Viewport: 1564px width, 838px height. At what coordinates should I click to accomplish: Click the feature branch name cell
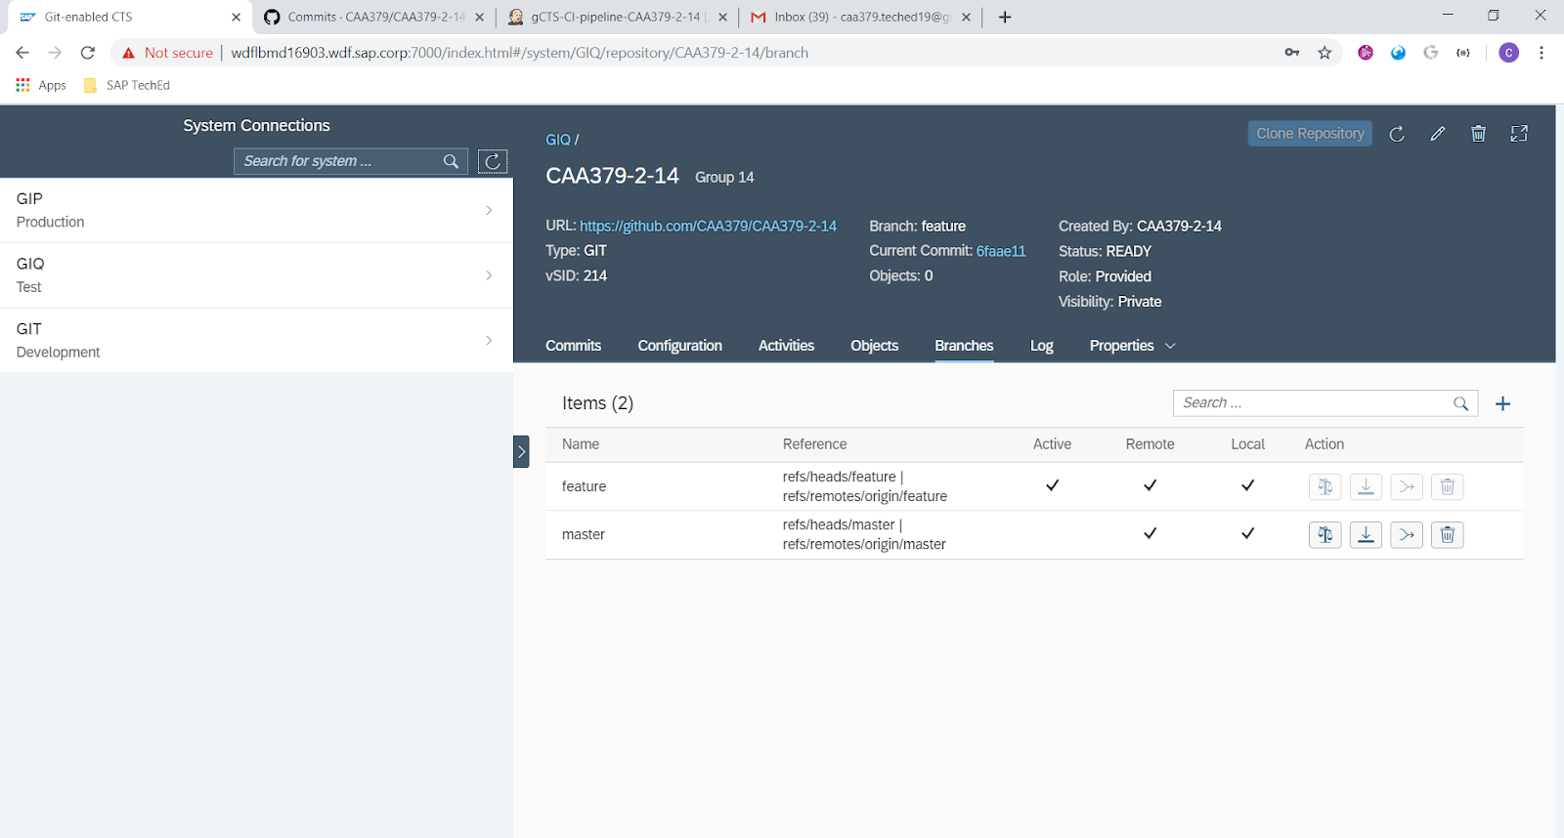[584, 486]
